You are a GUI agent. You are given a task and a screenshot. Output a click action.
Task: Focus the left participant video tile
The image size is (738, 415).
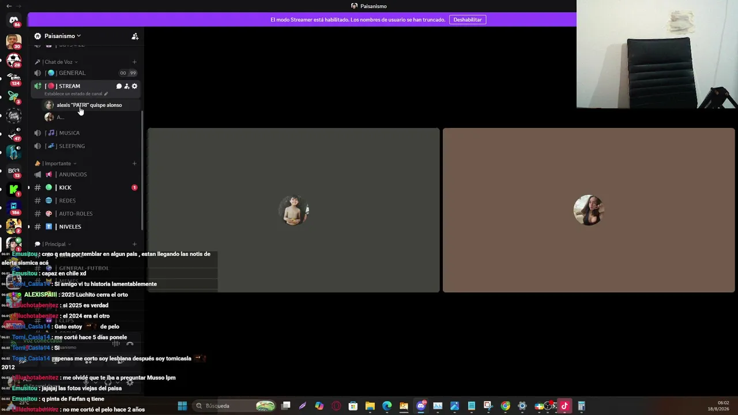[293, 210]
